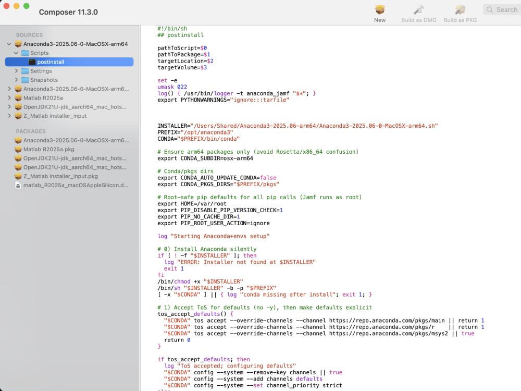Click the Scripts folder icon
The width and height of the screenshot is (521, 391).
point(25,53)
